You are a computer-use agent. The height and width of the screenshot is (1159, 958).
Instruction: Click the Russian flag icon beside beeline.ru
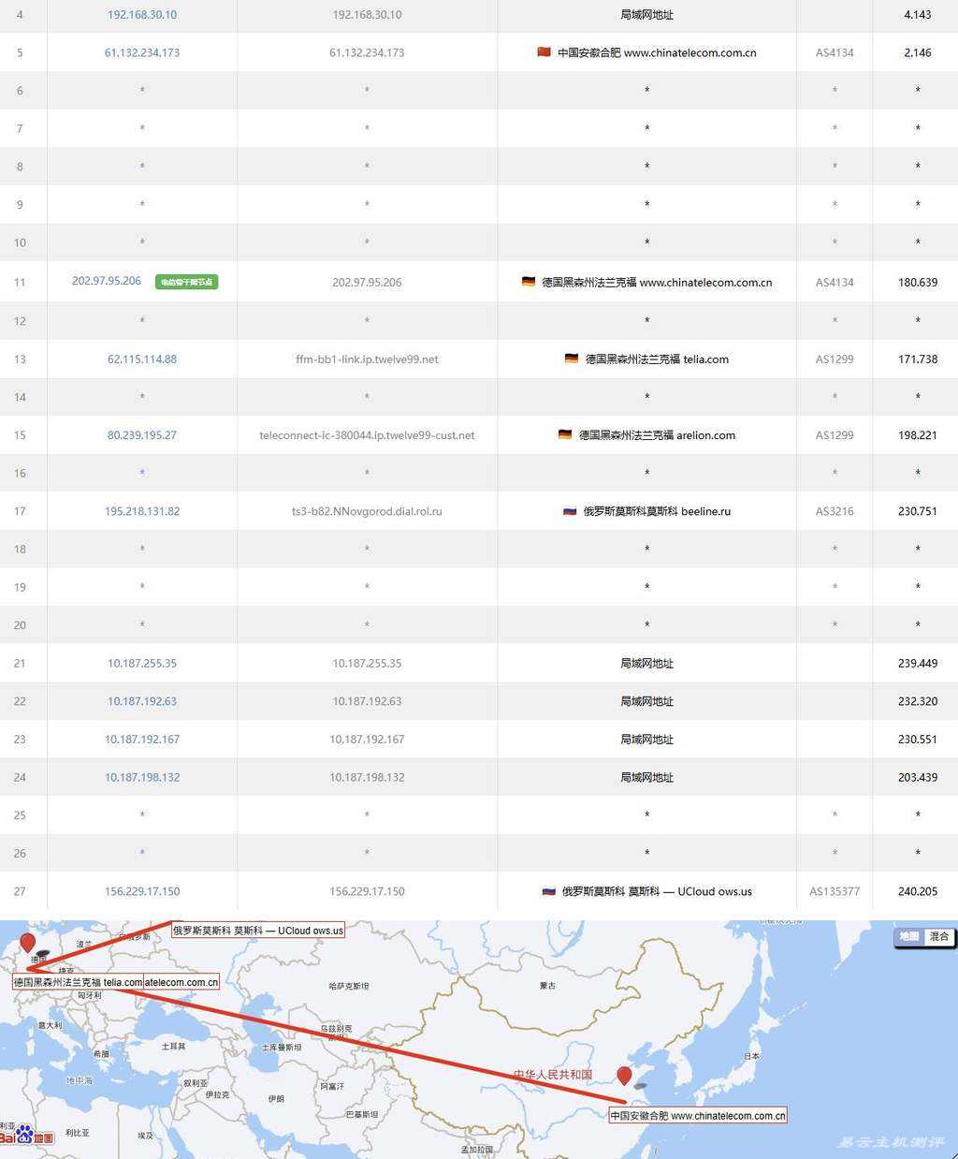click(x=570, y=511)
